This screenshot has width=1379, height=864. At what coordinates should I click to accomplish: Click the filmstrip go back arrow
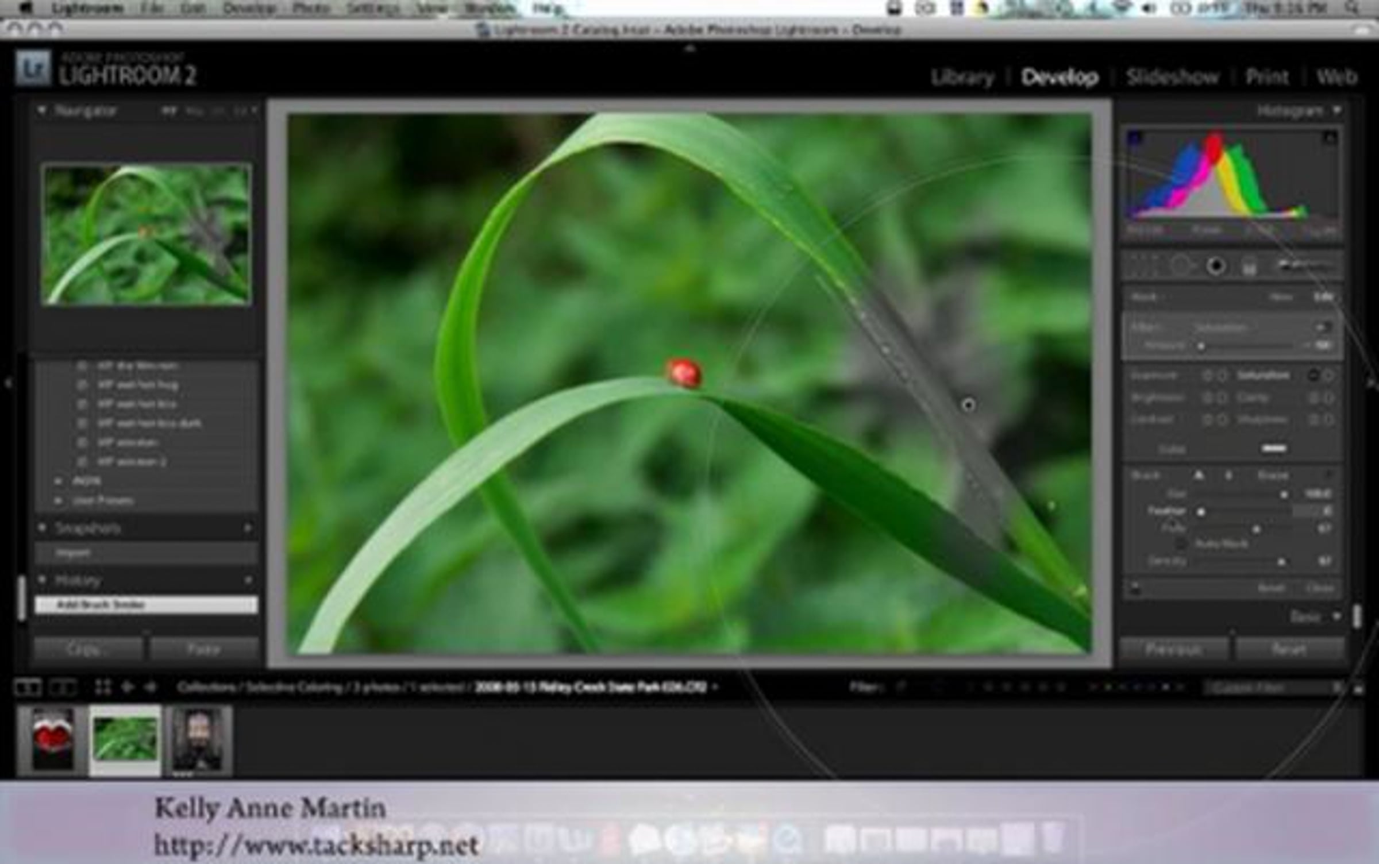point(127,687)
